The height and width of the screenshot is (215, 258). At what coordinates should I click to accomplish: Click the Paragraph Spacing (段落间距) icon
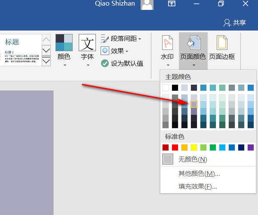point(105,39)
